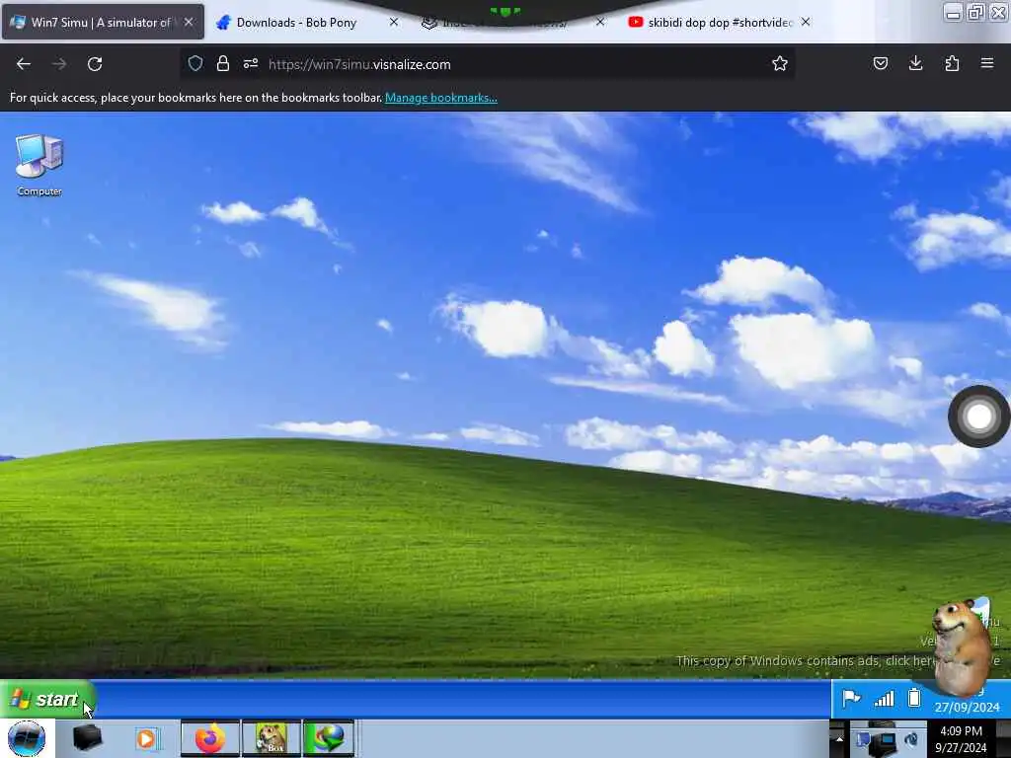The image size is (1011, 758).
Task: Show hidden tray icons arrow
Action: (839, 738)
